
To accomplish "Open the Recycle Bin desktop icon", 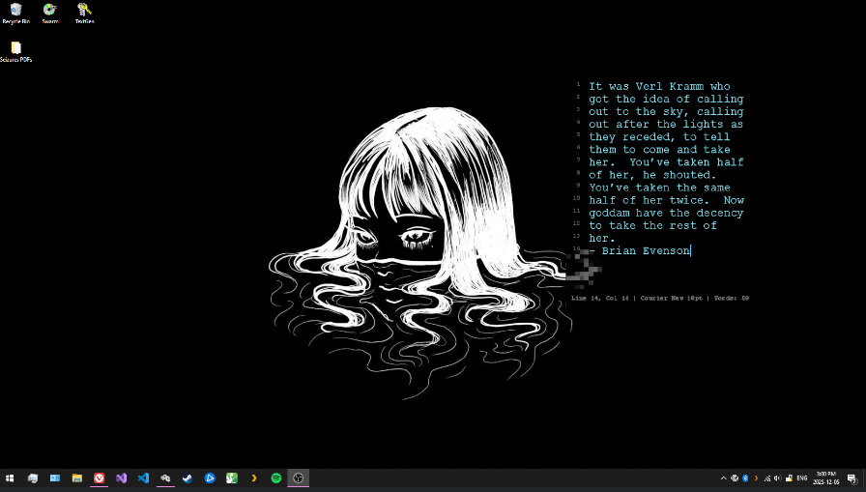I will click(16, 14).
